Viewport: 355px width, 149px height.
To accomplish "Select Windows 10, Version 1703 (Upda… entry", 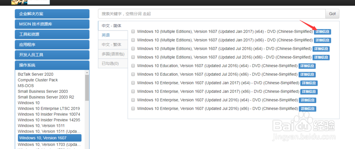I will tap(49, 144).
